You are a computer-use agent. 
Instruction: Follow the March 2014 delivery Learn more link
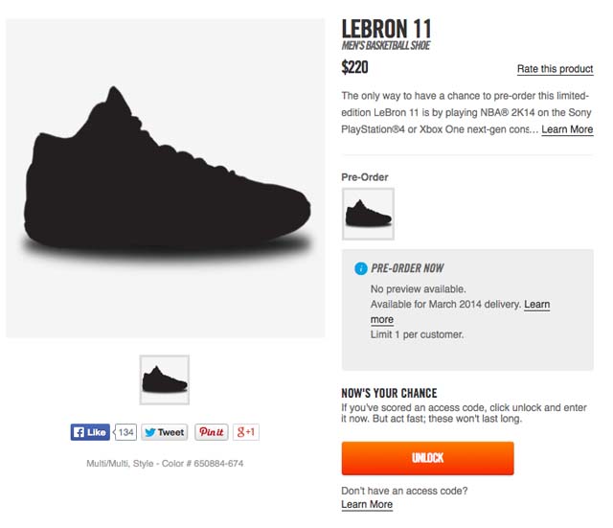(x=536, y=305)
